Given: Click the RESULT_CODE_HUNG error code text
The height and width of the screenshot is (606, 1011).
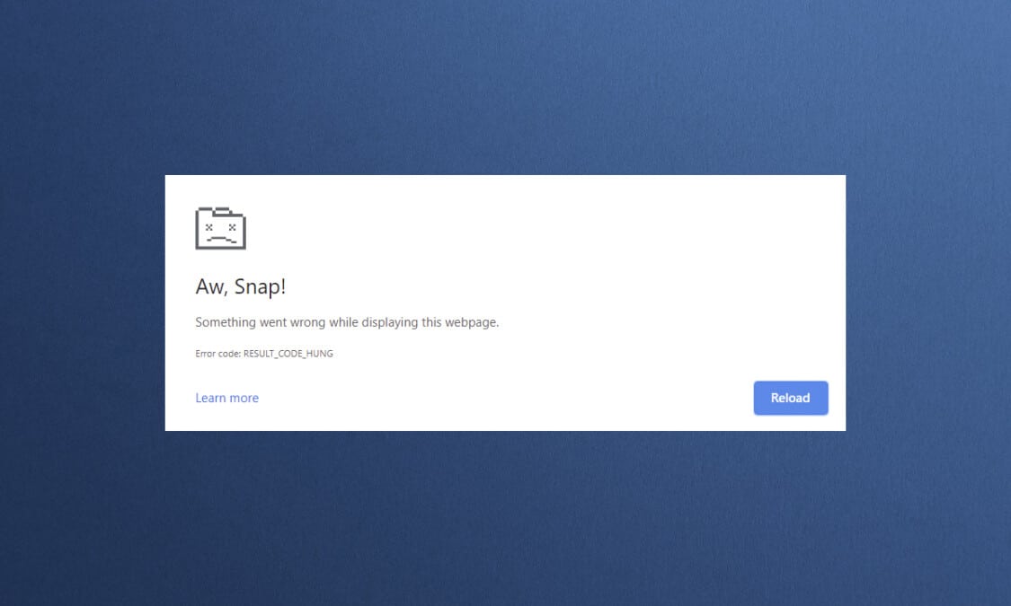Looking at the screenshot, I should (288, 354).
